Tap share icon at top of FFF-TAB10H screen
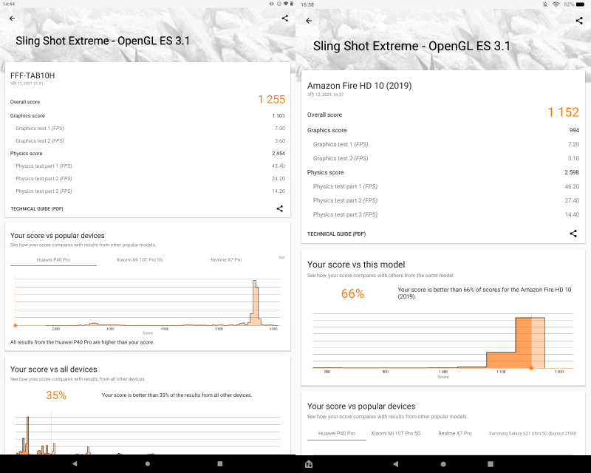This screenshot has height=473, width=591. pyautogui.click(x=285, y=18)
